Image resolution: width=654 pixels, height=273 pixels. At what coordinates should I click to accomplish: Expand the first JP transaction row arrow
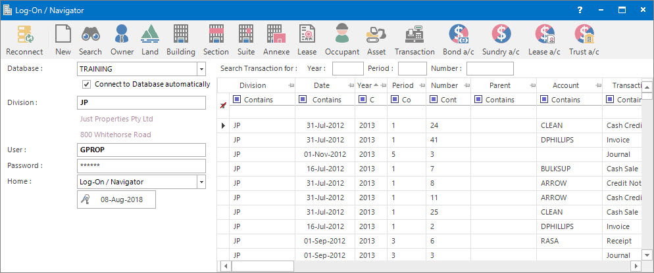point(222,125)
